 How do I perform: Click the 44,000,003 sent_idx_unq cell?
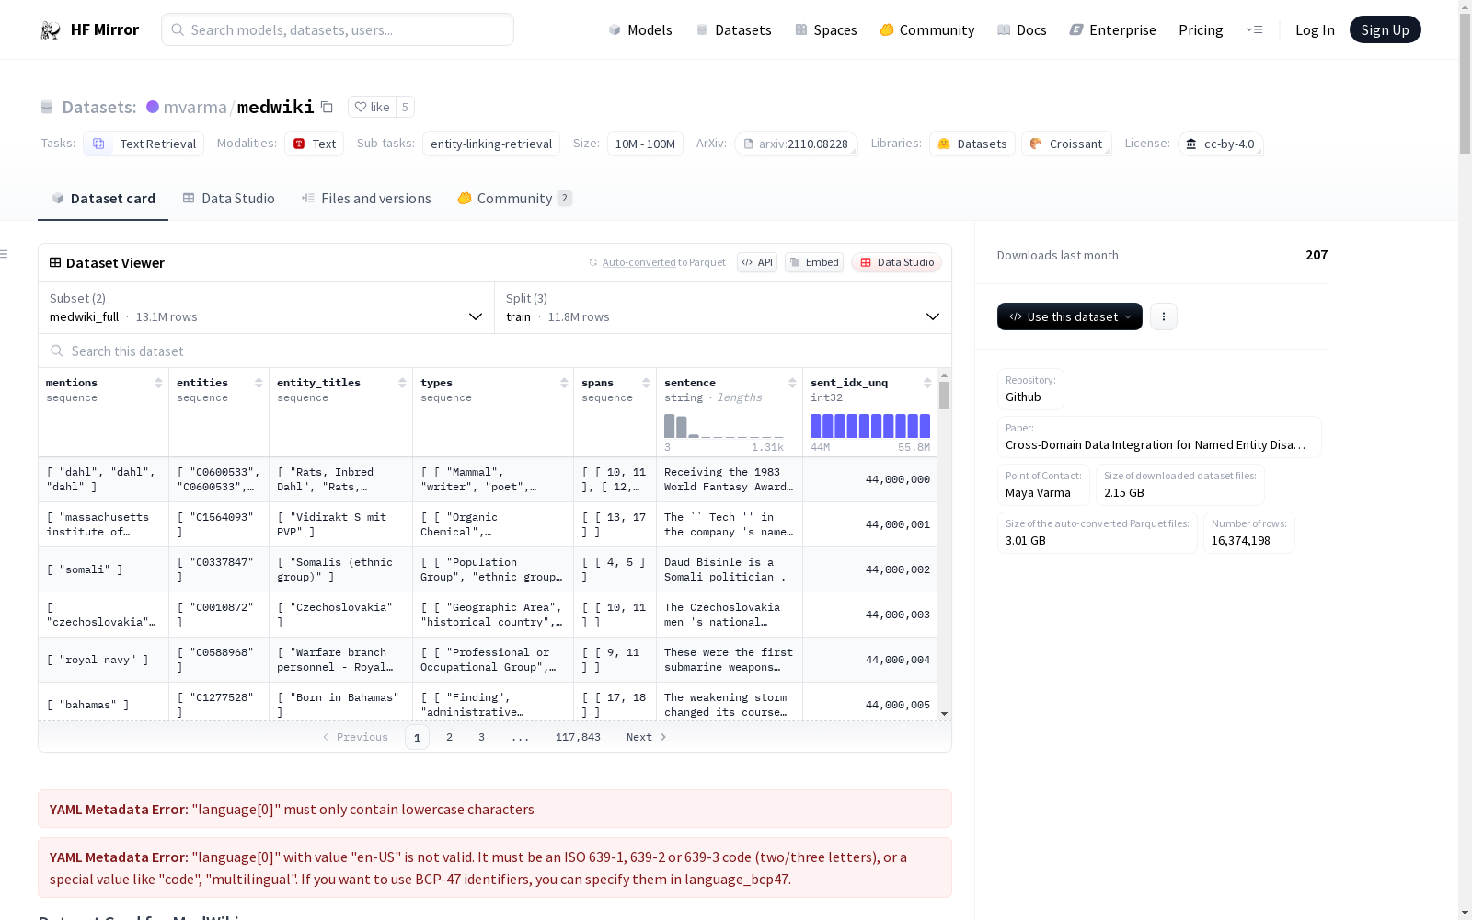click(870, 615)
